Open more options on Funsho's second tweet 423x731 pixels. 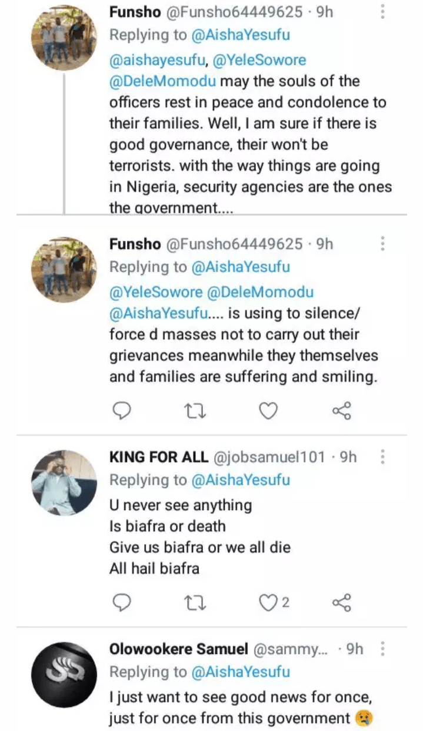382,244
